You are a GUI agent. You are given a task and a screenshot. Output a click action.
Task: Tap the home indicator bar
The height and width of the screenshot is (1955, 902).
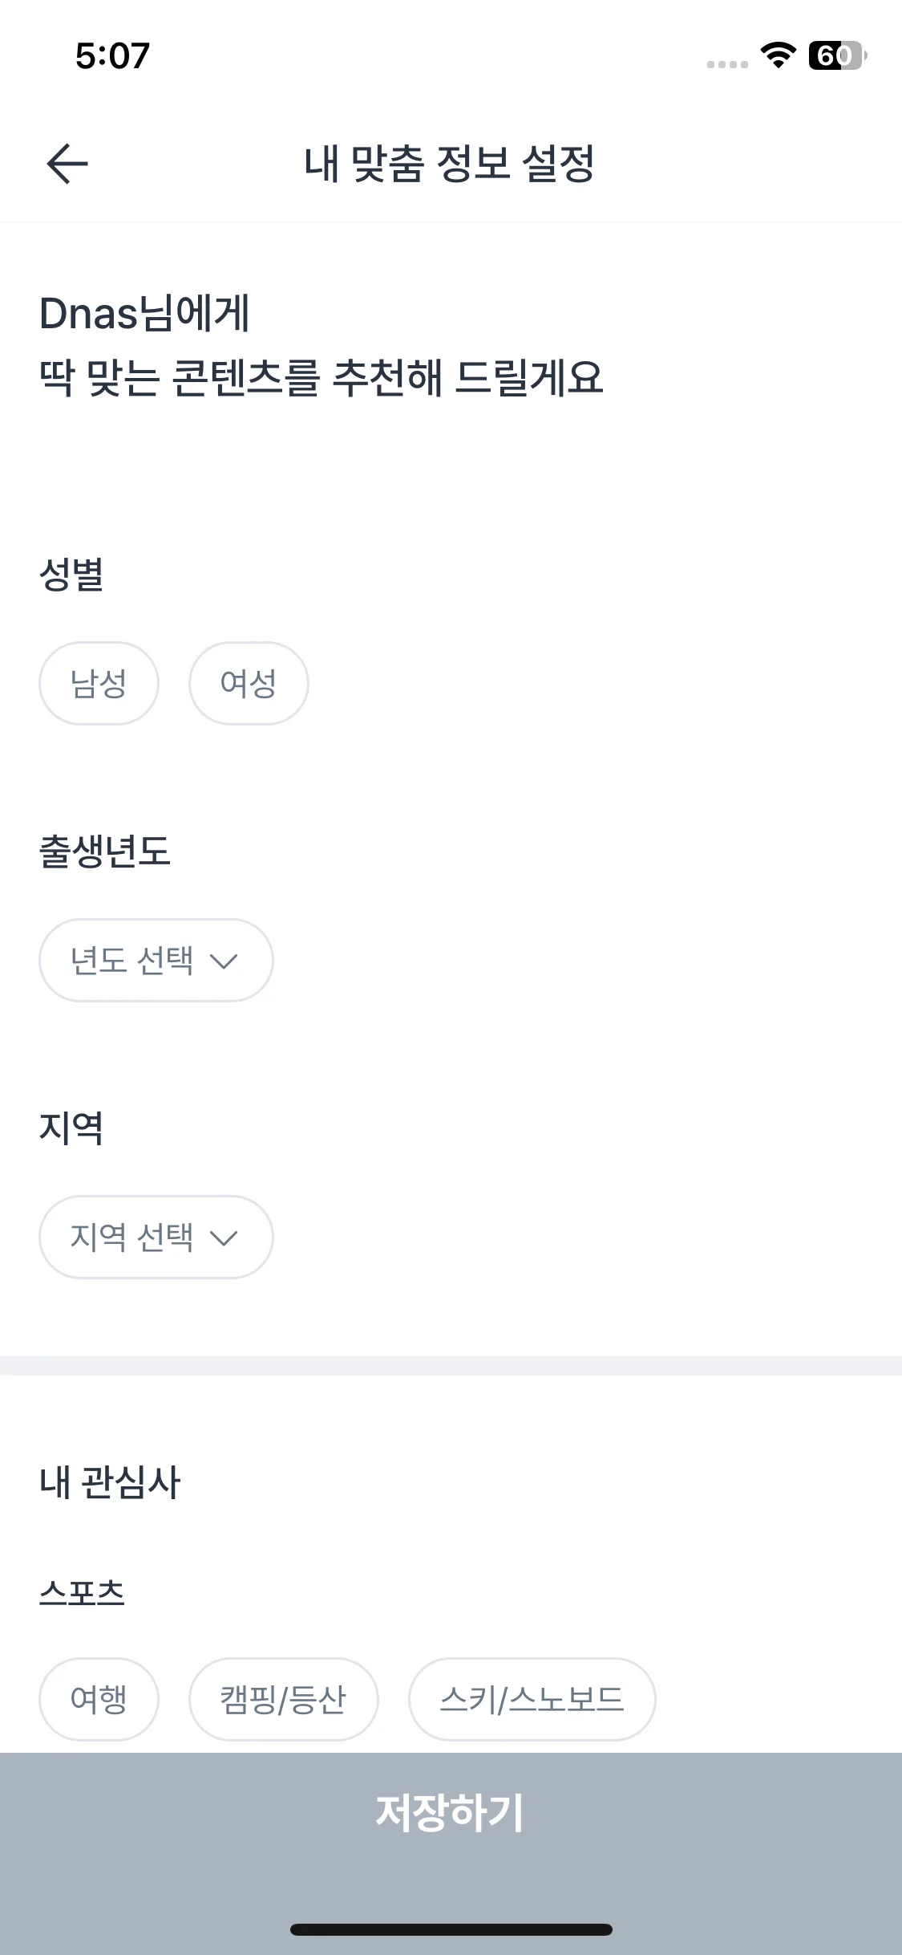pos(451,1929)
